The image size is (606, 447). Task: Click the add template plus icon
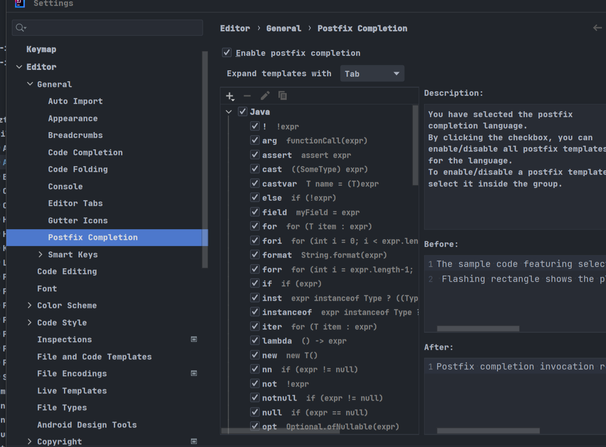click(230, 96)
